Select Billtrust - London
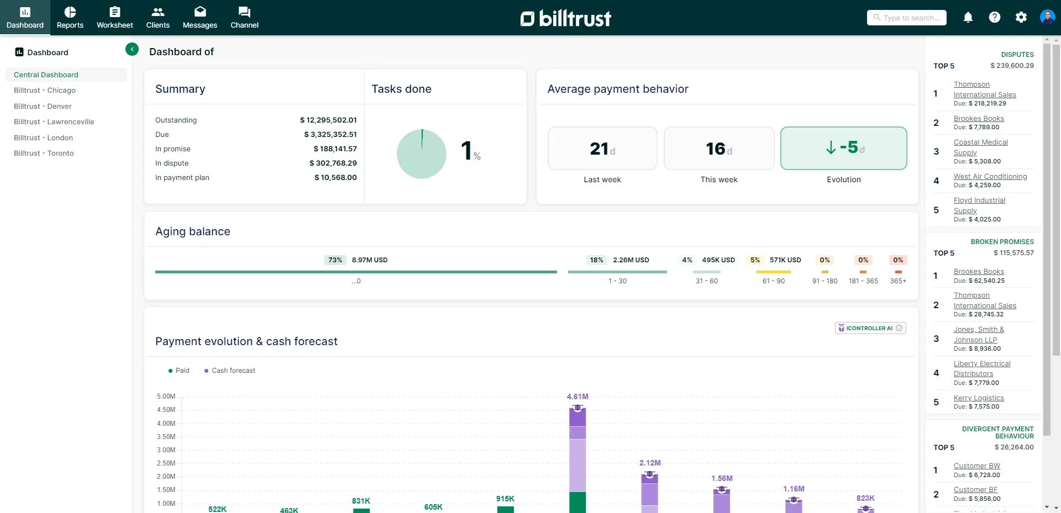The width and height of the screenshot is (1061, 513). click(43, 137)
